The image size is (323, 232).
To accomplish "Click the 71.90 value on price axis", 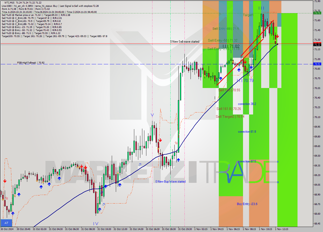I will 317,1.
